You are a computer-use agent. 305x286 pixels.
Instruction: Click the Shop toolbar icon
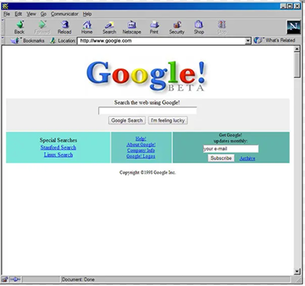(199, 27)
